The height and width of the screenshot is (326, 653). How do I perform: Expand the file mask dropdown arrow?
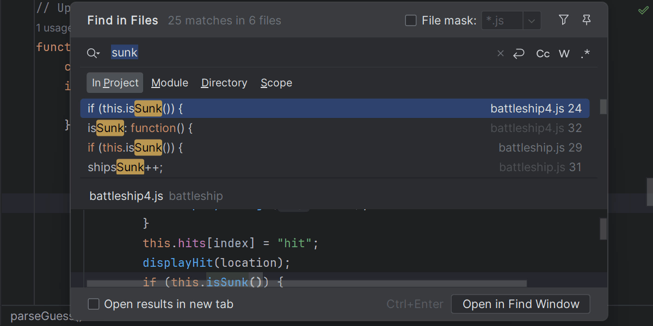pos(532,21)
